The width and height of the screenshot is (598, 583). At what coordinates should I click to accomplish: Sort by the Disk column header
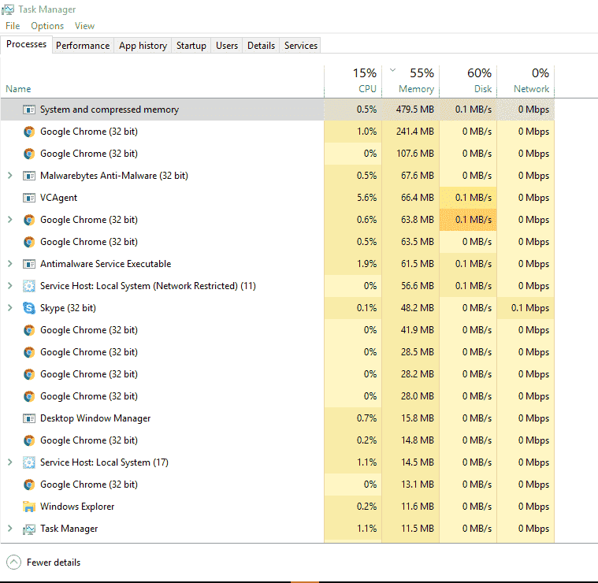point(468,82)
